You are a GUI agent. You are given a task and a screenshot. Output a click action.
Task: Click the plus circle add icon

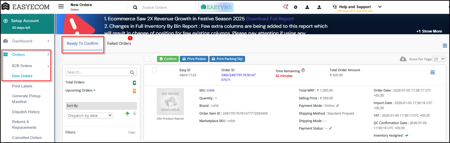(295, 7)
